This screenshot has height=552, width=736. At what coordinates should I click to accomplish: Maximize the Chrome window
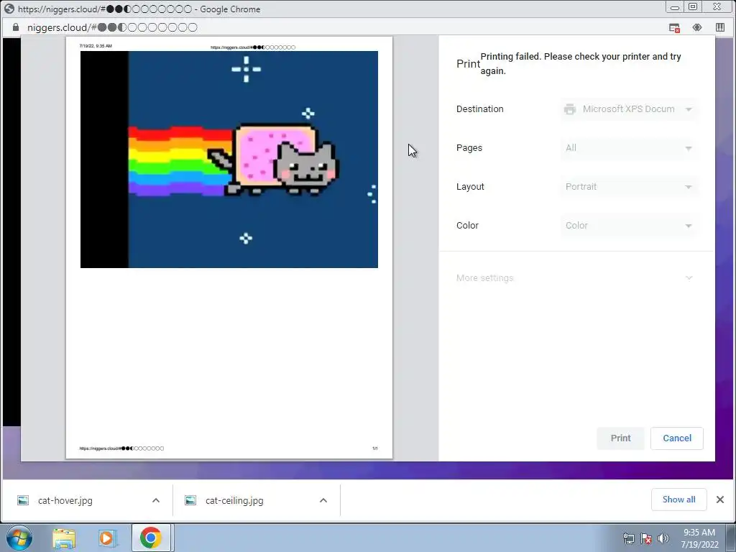coord(693,7)
